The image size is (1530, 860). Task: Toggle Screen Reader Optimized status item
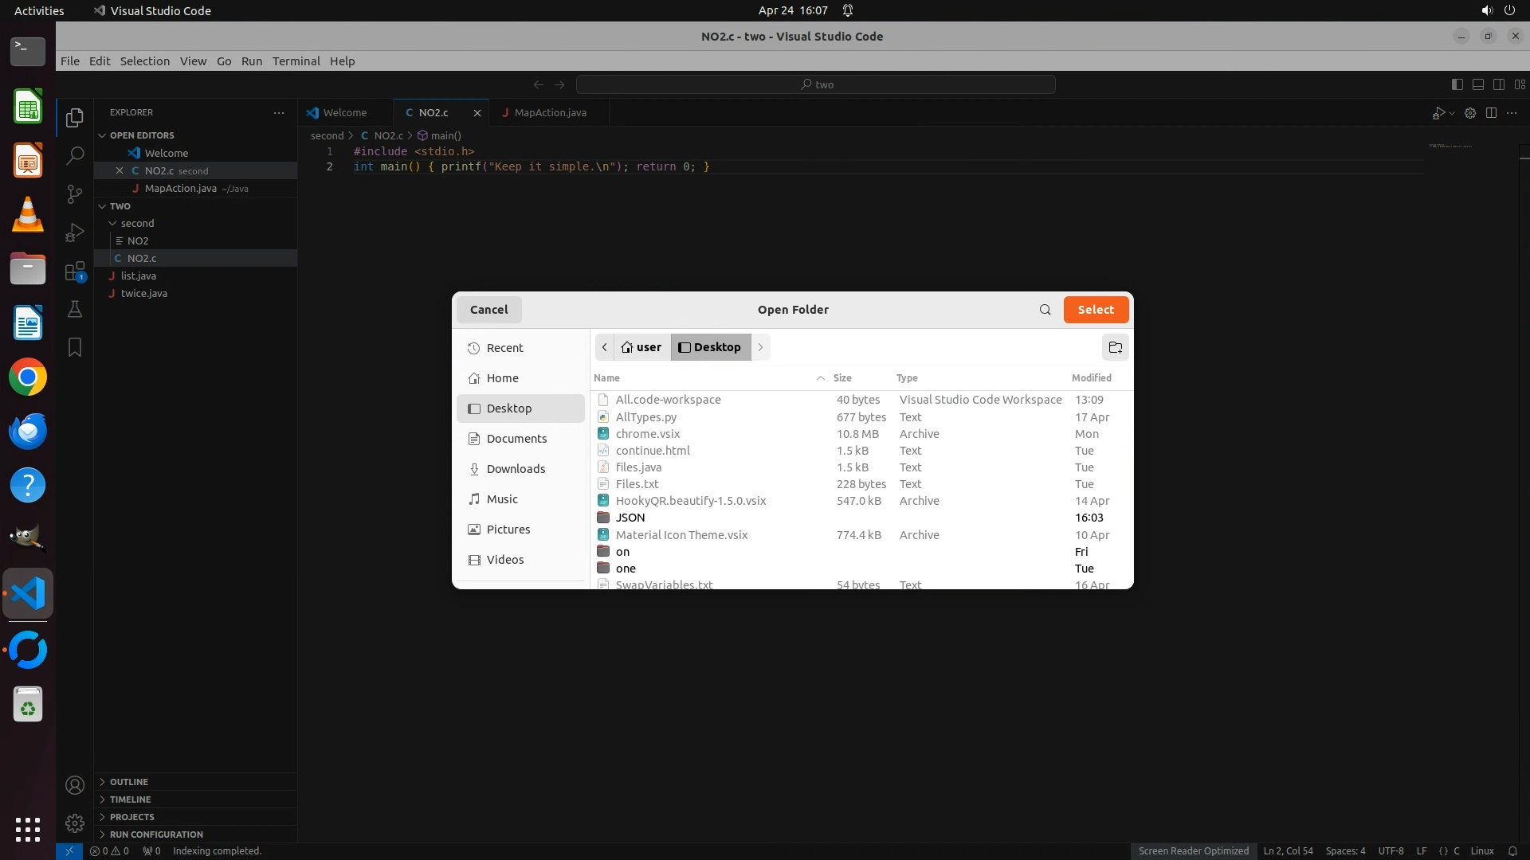[1193, 850]
